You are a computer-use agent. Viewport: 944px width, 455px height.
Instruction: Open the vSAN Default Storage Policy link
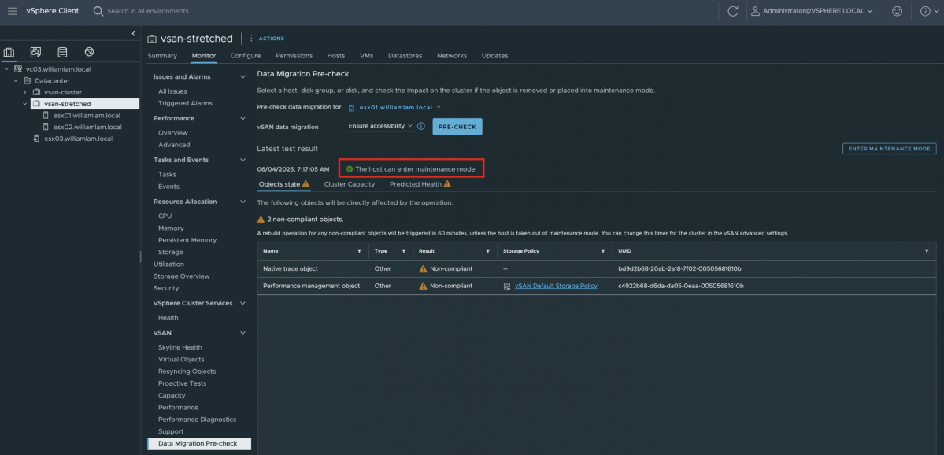pyautogui.click(x=556, y=286)
